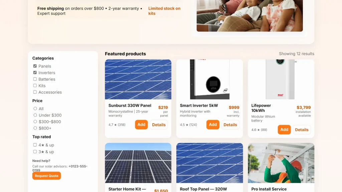
Task: Click the Limited stock on kits link
Action: pos(164,11)
